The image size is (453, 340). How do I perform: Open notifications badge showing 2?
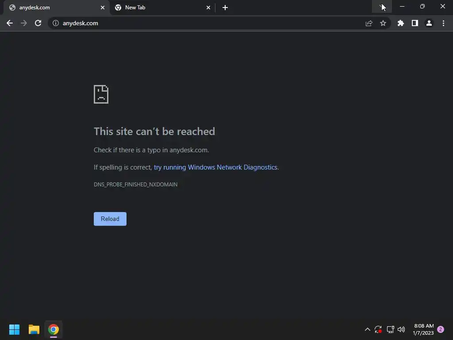(x=441, y=329)
